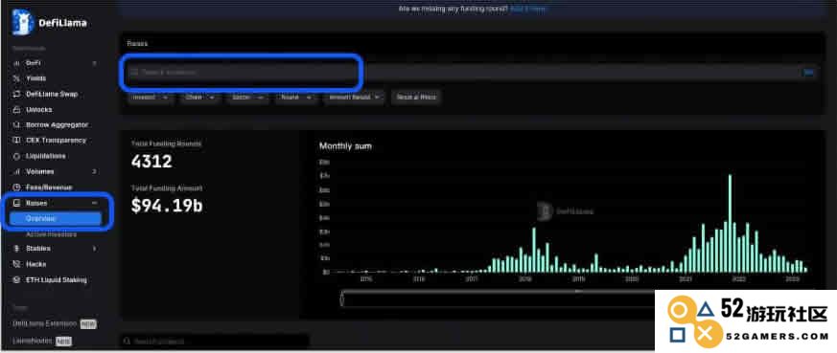Open Borrow Aggregator in the sidebar
The image size is (837, 353).
click(58, 125)
